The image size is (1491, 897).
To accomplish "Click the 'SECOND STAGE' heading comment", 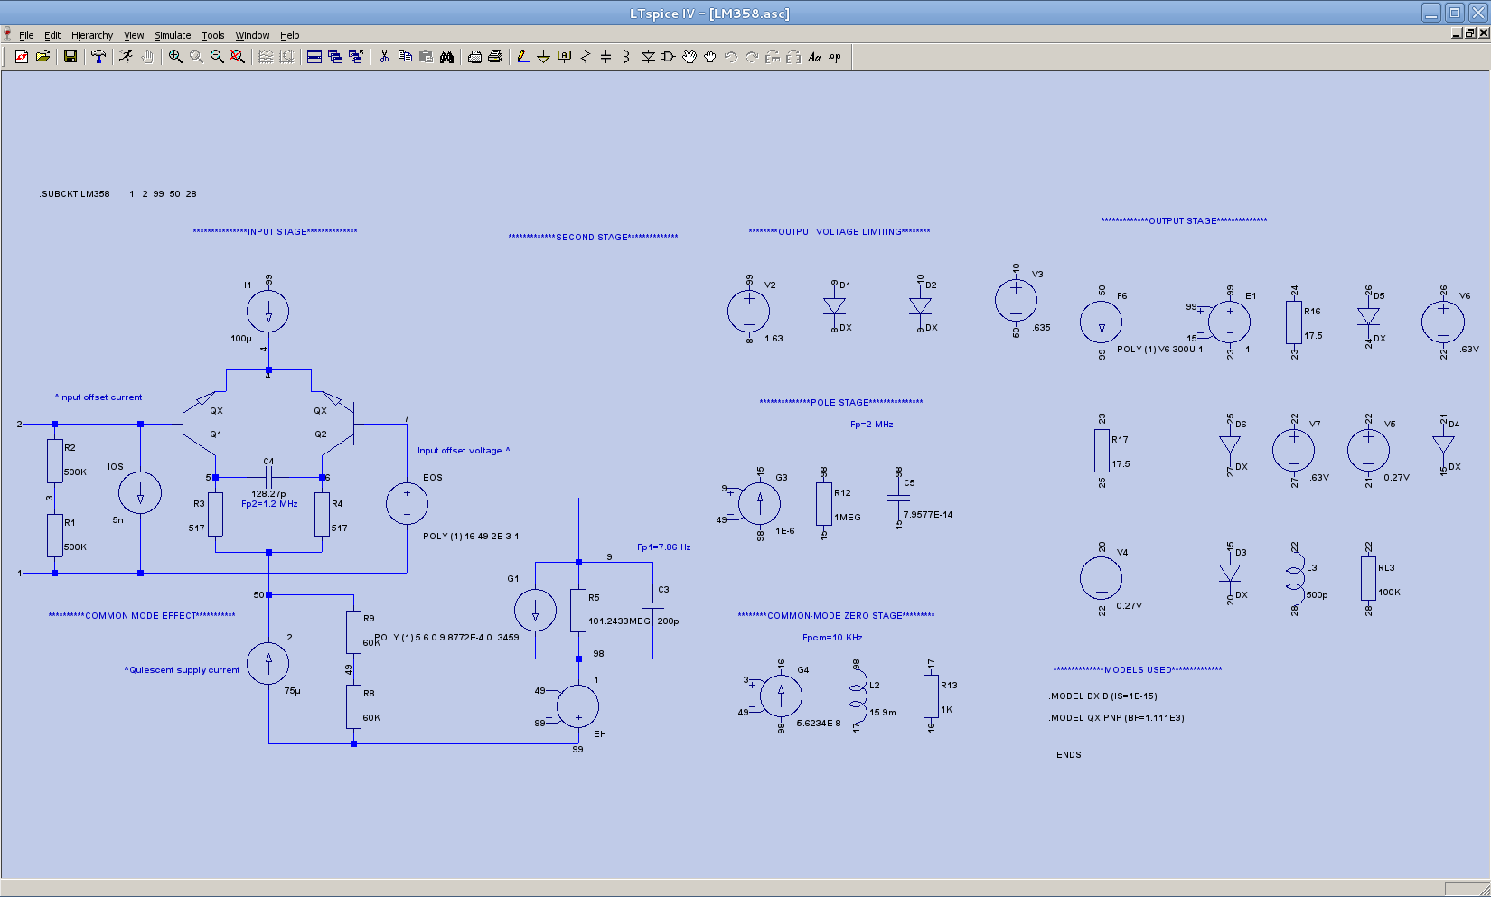I will coord(593,238).
